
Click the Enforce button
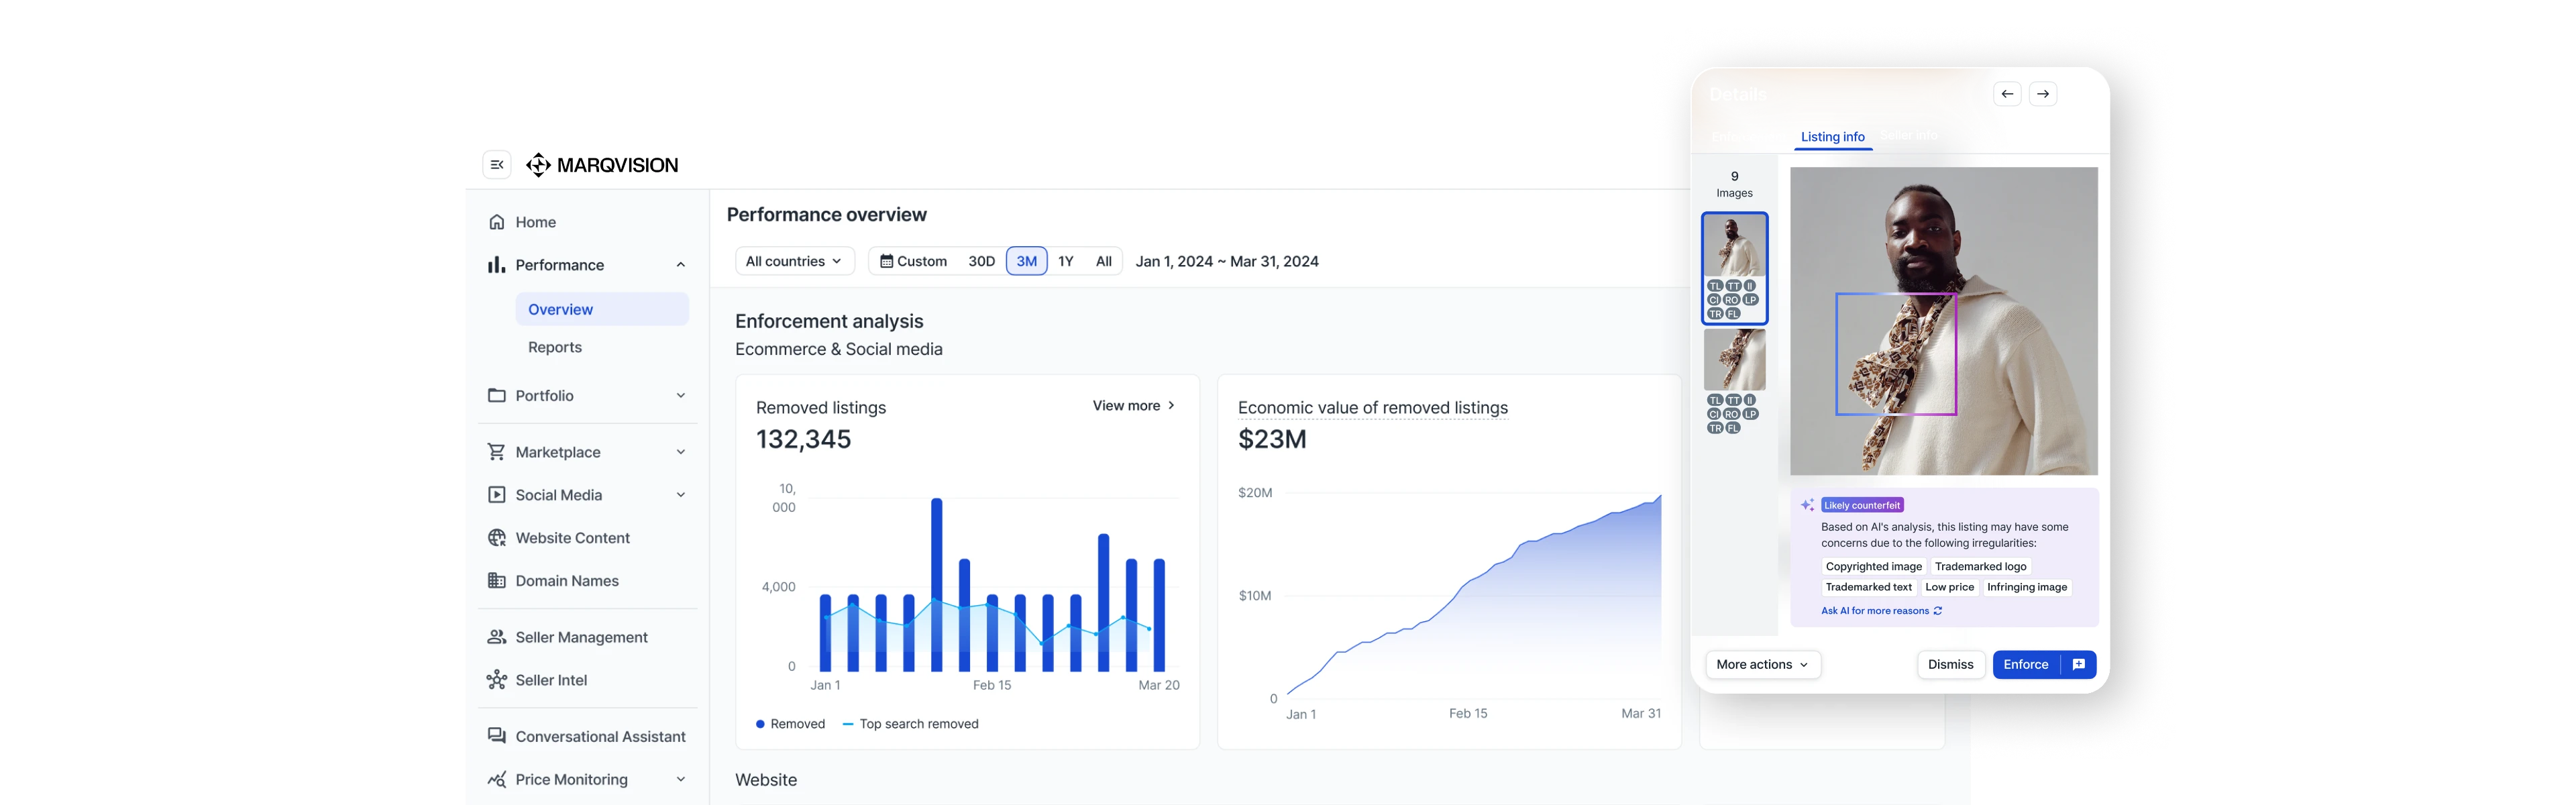[x=2025, y=664]
